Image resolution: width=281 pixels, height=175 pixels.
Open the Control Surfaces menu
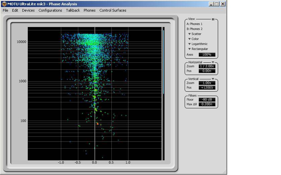pyautogui.click(x=113, y=10)
